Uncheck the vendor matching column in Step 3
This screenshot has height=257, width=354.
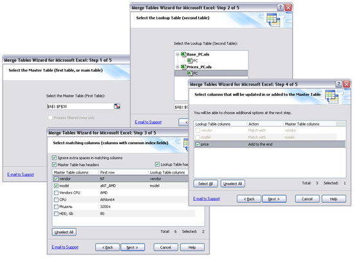56,179
